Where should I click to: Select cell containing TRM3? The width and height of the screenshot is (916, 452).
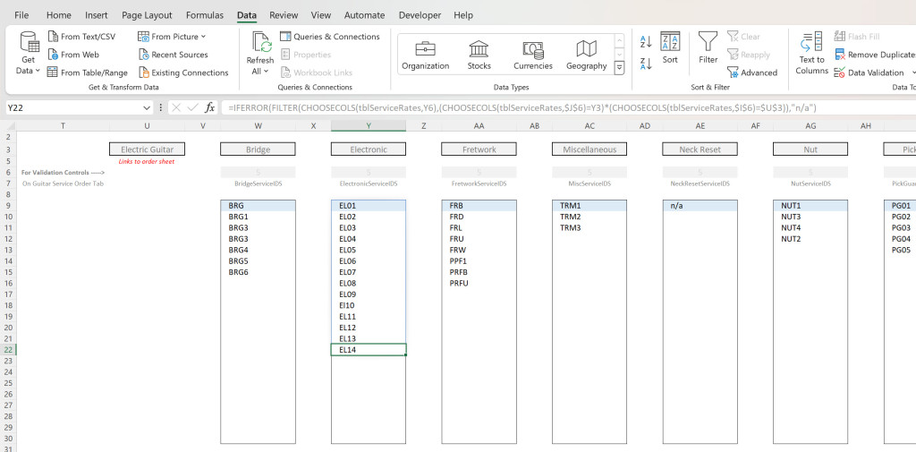tap(589, 227)
